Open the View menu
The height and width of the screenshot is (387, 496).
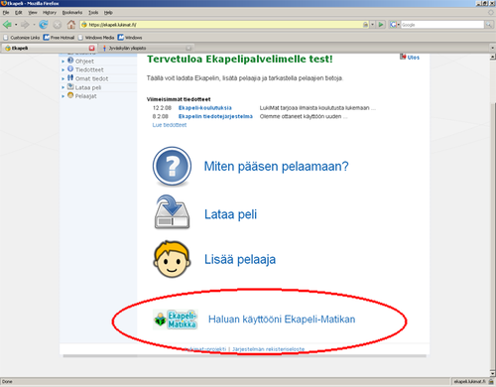point(33,13)
